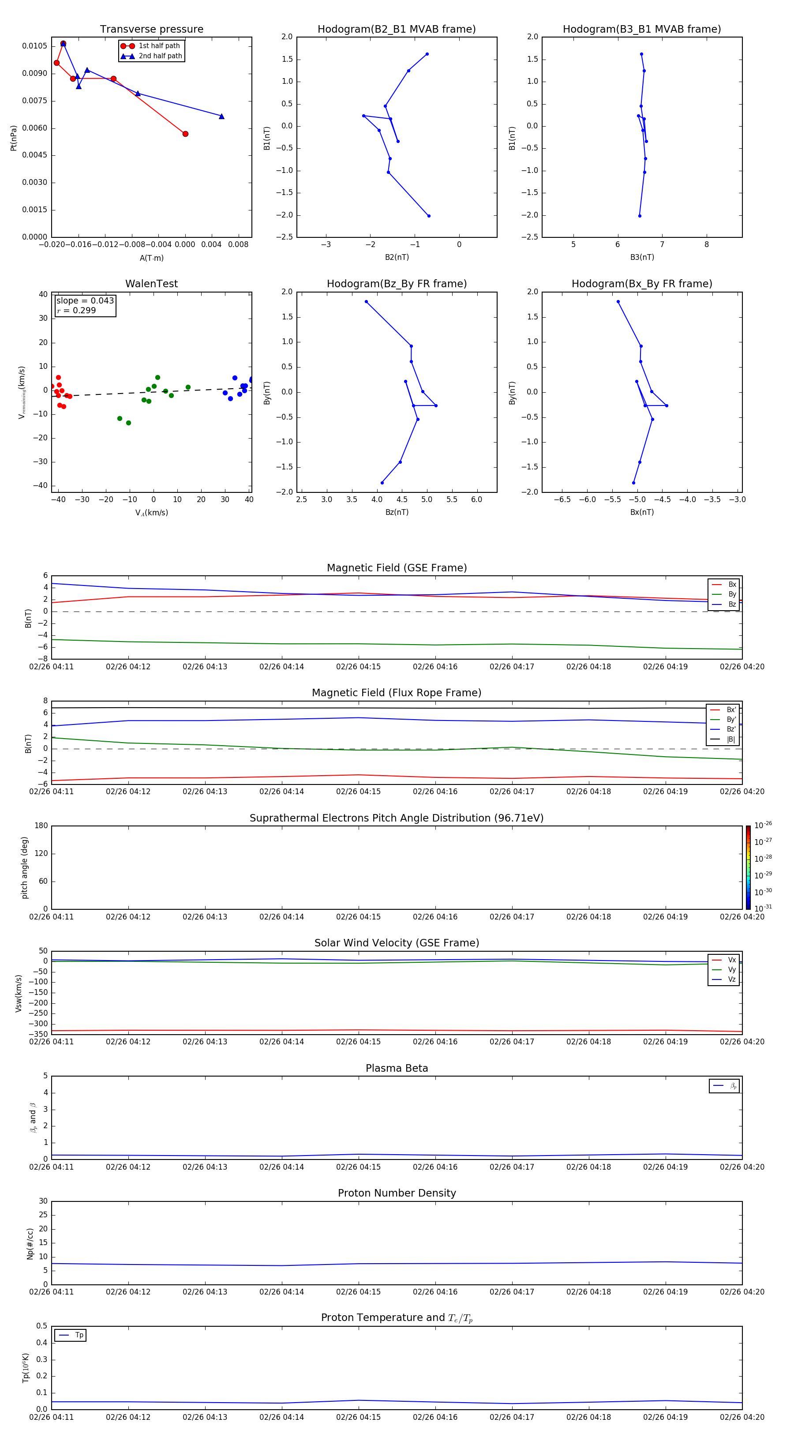Click the Tp legend in proton temperature plot
Viewport: 794px width, 1456px height.
pyautogui.click(x=71, y=1335)
